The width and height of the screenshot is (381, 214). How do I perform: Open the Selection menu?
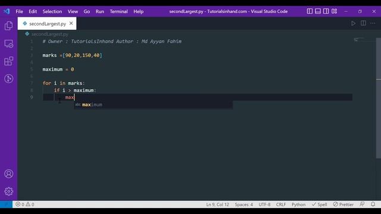click(52, 11)
